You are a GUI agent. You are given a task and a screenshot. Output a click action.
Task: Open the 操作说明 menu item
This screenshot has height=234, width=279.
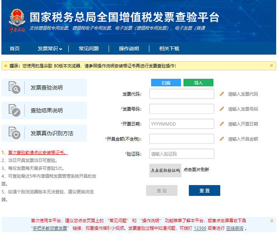[129, 48]
